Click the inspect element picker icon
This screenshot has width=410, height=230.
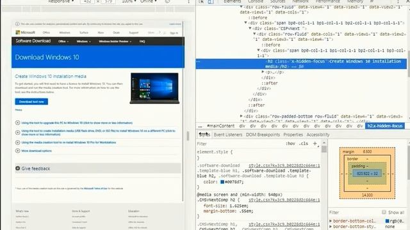pyautogui.click(x=201, y=1)
